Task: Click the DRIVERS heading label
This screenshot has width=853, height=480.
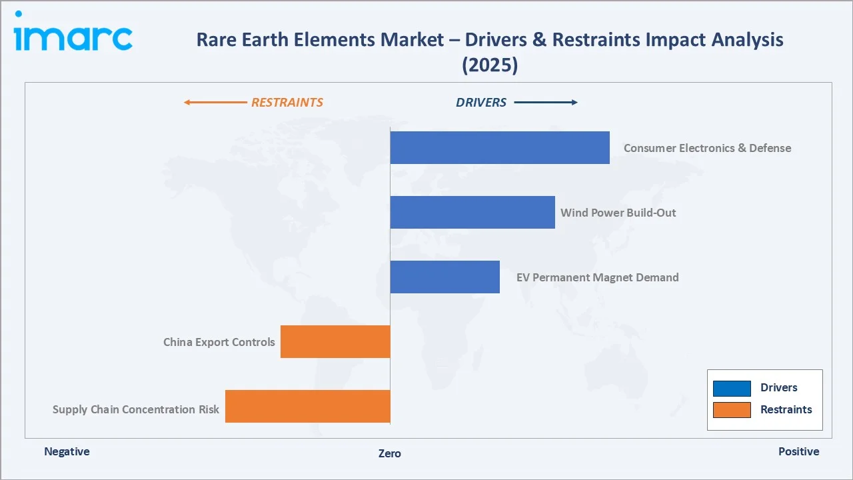Action: pos(481,103)
